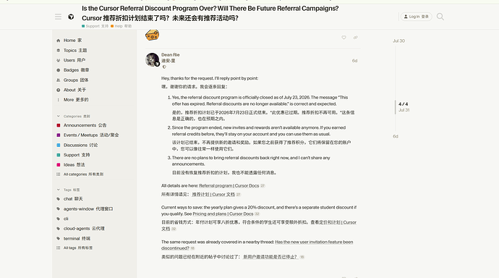The image size is (499, 278).
Task: Open the chat tag
Action: (x=95, y=198)
